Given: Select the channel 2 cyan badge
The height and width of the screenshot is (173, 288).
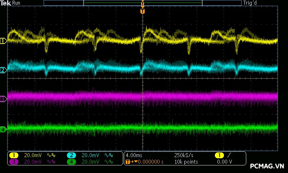Looking at the screenshot, I should (71, 155).
